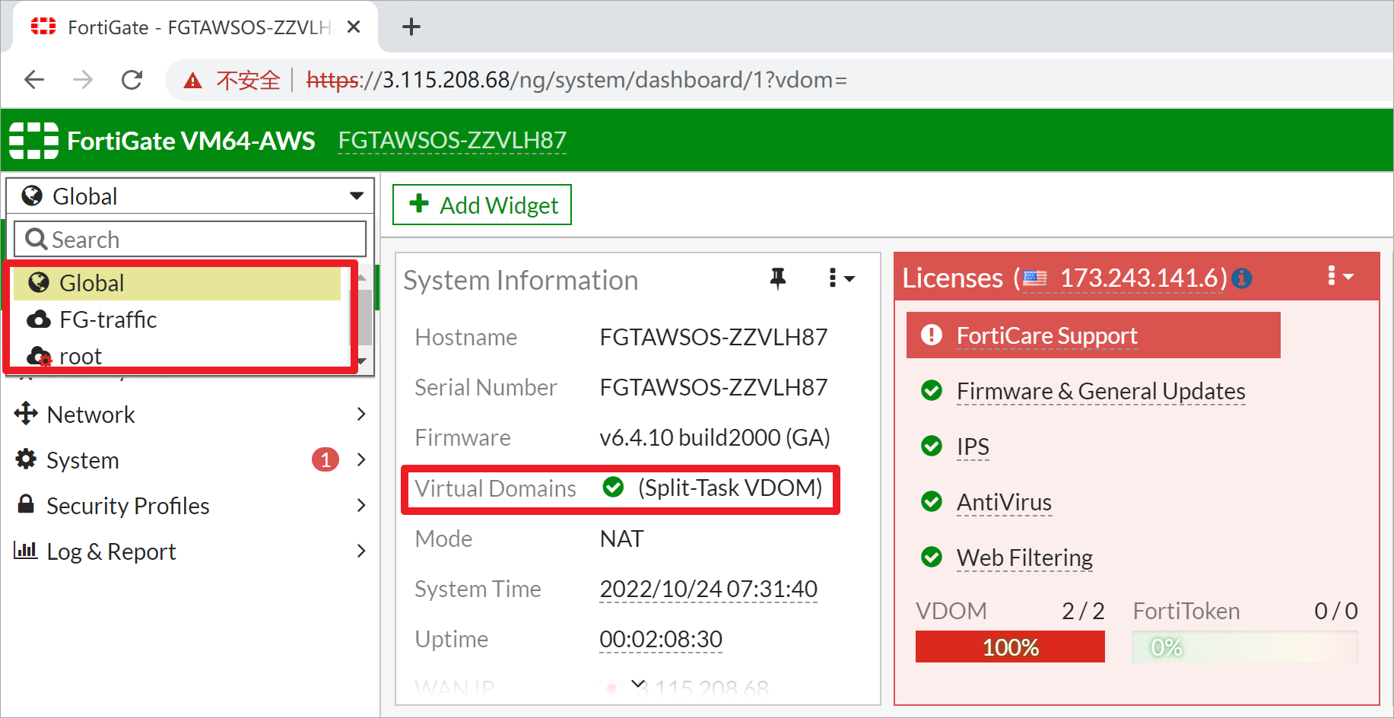Click the info icon next to the Licenses IP
Screen dimensions: 1394x718
(1242, 278)
